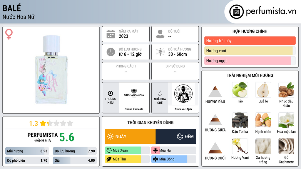The width and height of the screenshot is (301, 169).
Task: Click the Mùa Xuân season bar
Action: [127, 151]
